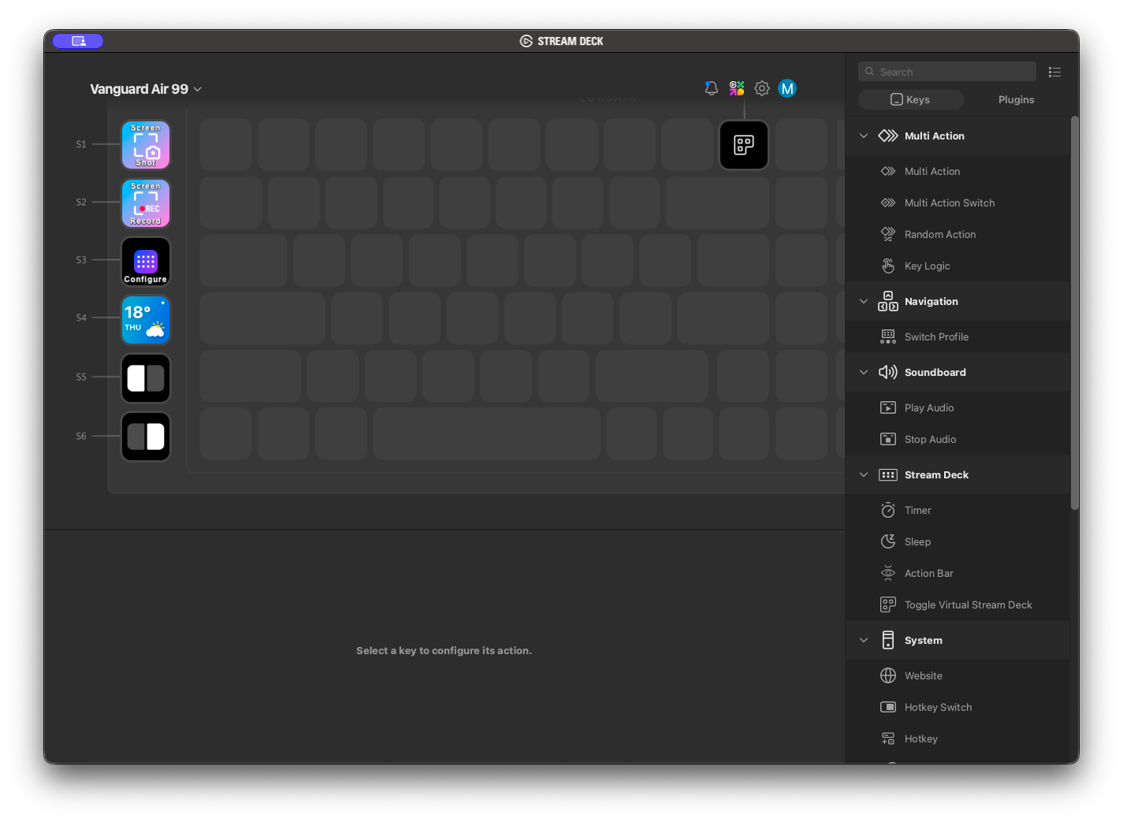Select the 18° weather key on S4
This screenshot has height=822, width=1123.
[x=146, y=320]
